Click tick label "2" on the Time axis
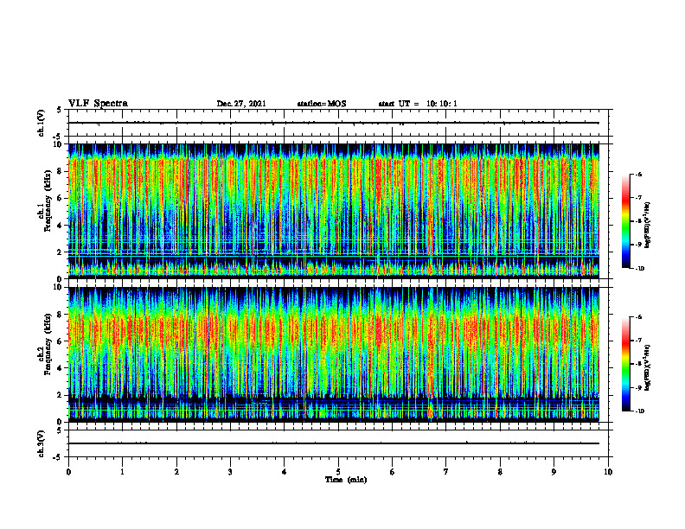 click(x=176, y=472)
